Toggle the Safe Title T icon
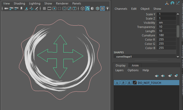Image resolution: width=183 pixels, height=110 pixels. (74, 8)
